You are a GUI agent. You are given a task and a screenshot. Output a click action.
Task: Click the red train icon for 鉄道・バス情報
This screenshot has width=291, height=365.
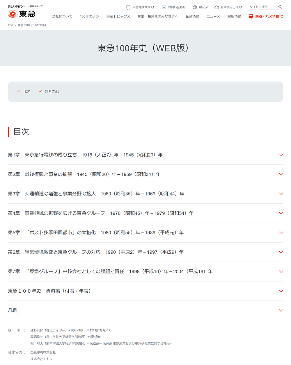tap(251, 17)
